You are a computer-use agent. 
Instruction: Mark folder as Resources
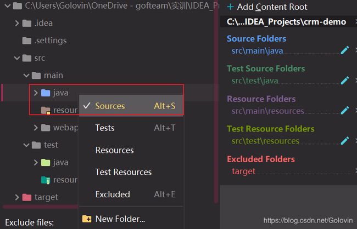pyautogui.click(x=131, y=150)
